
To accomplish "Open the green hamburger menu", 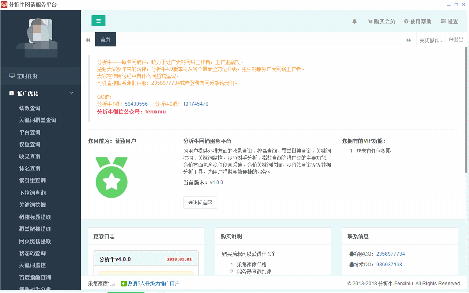I will coord(98,20).
